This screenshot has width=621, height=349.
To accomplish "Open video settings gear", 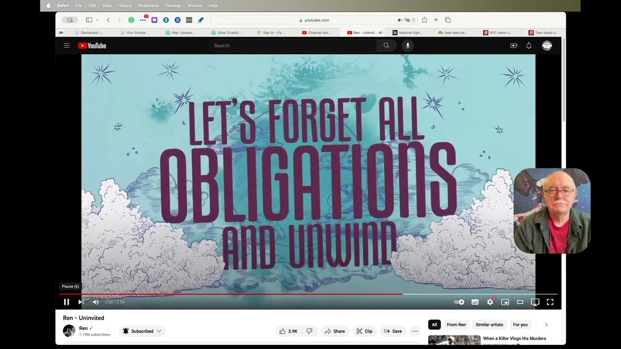I will (x=490, y=302).
